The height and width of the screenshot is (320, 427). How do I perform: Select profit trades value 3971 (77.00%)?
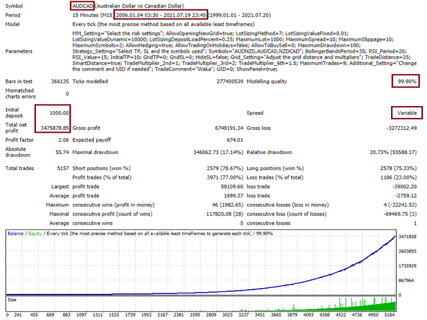coord(225,177)
